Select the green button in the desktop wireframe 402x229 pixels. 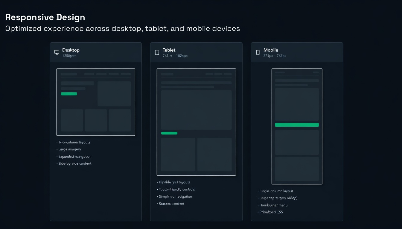point(69,94)
